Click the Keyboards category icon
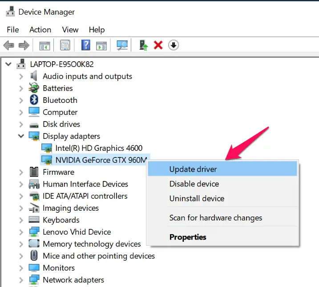319x287 pixels. pos(34,220)
